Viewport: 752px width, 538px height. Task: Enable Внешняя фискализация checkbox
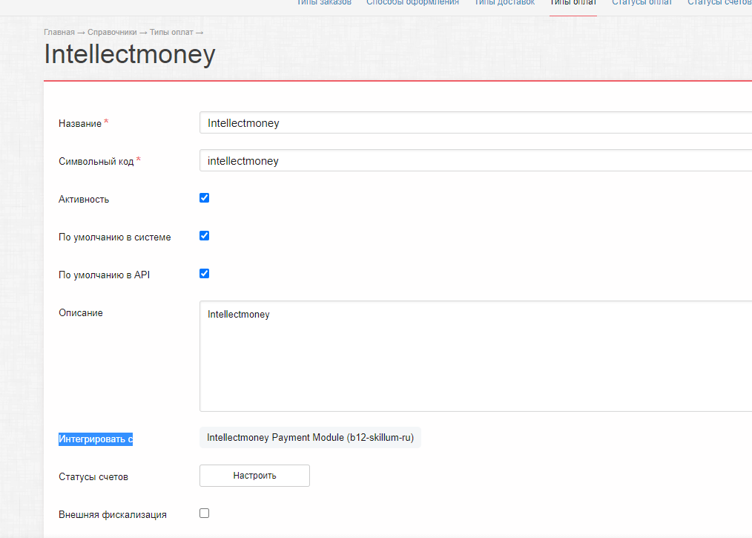coord(205,513)
